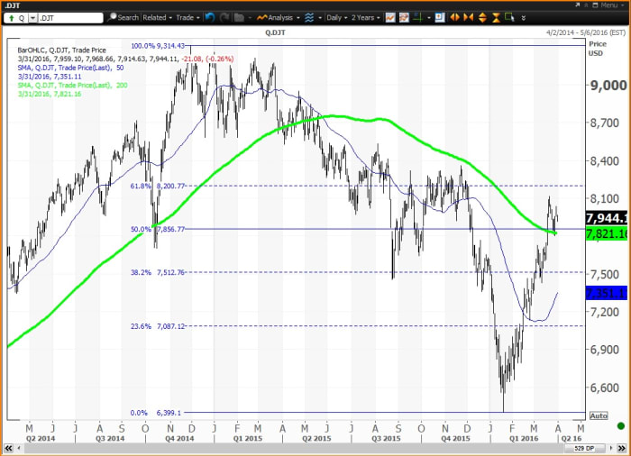Open the 2 Years range dropdown

tap(365, 18)
